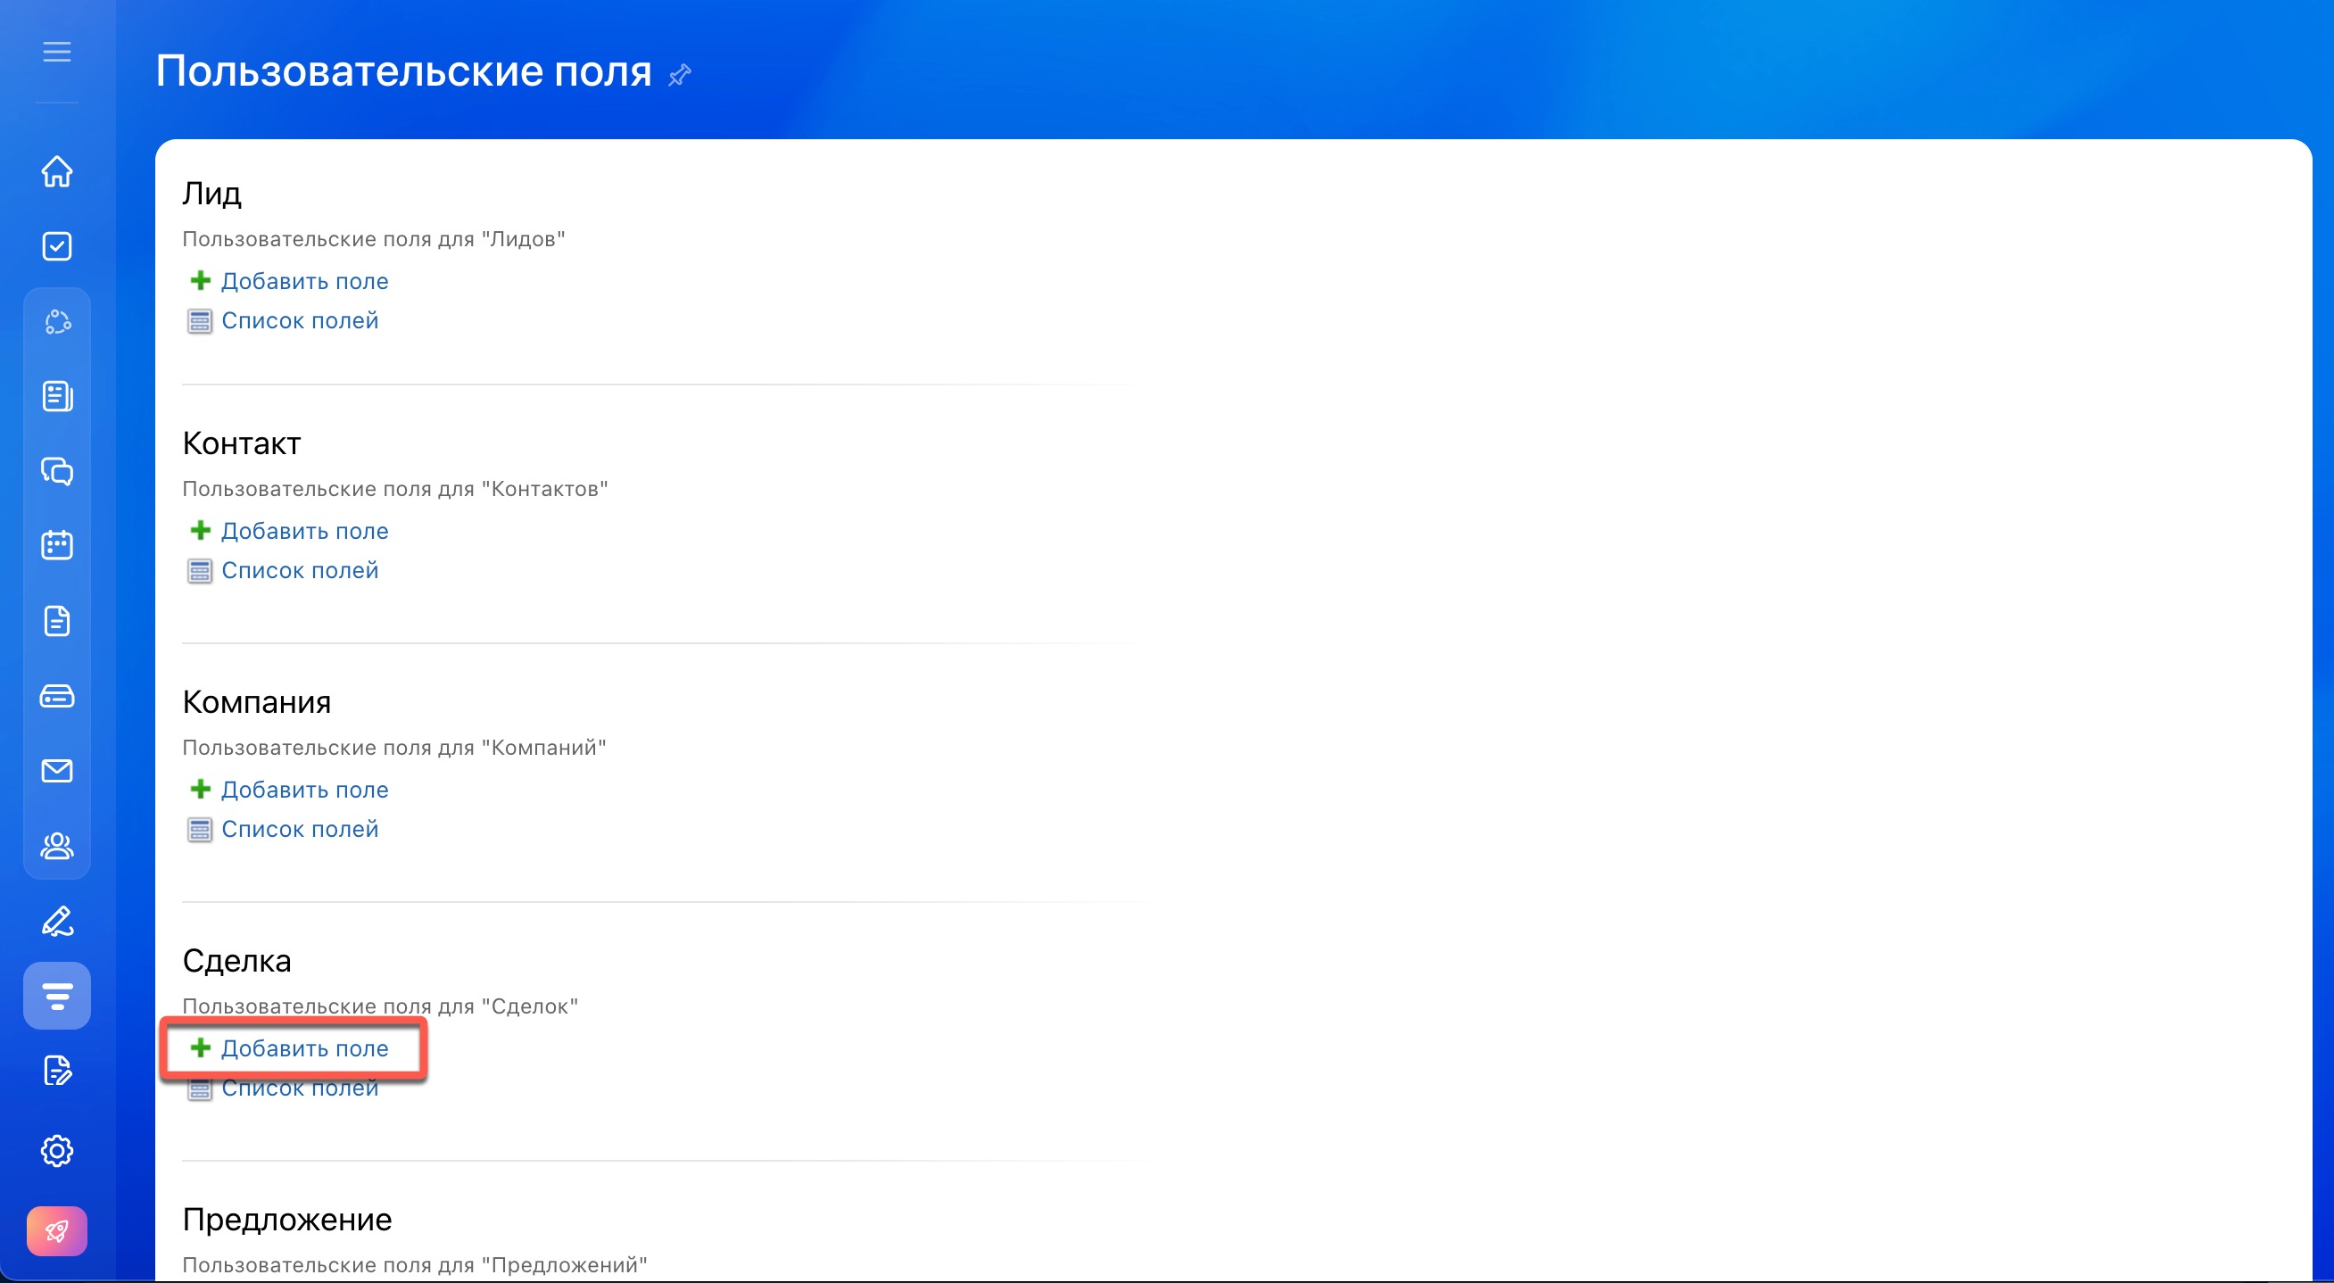Open the pencil signature sidebar icon

57,921
